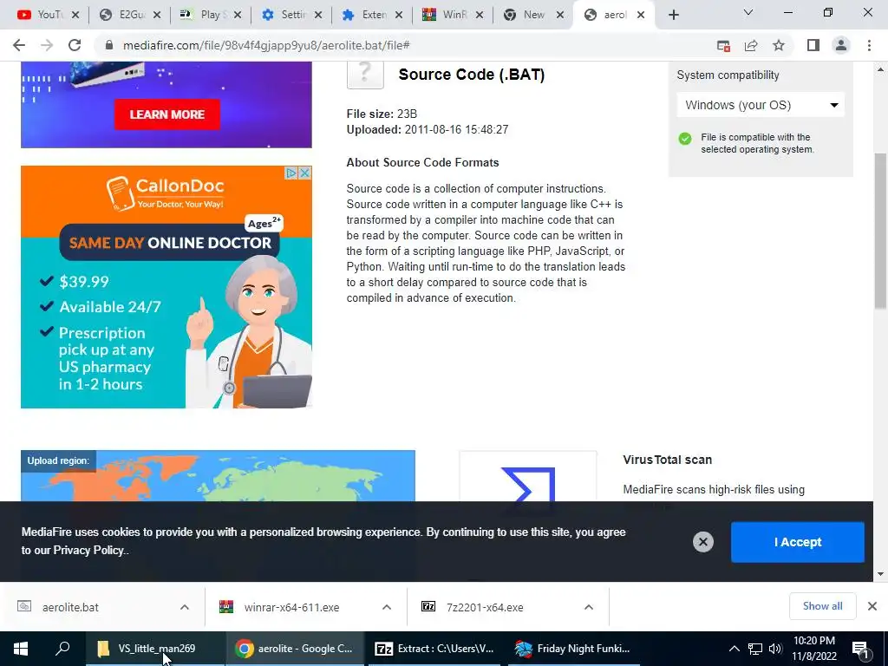Click the unknown file type icon
The image size is (888, 666).
[365, 75]
